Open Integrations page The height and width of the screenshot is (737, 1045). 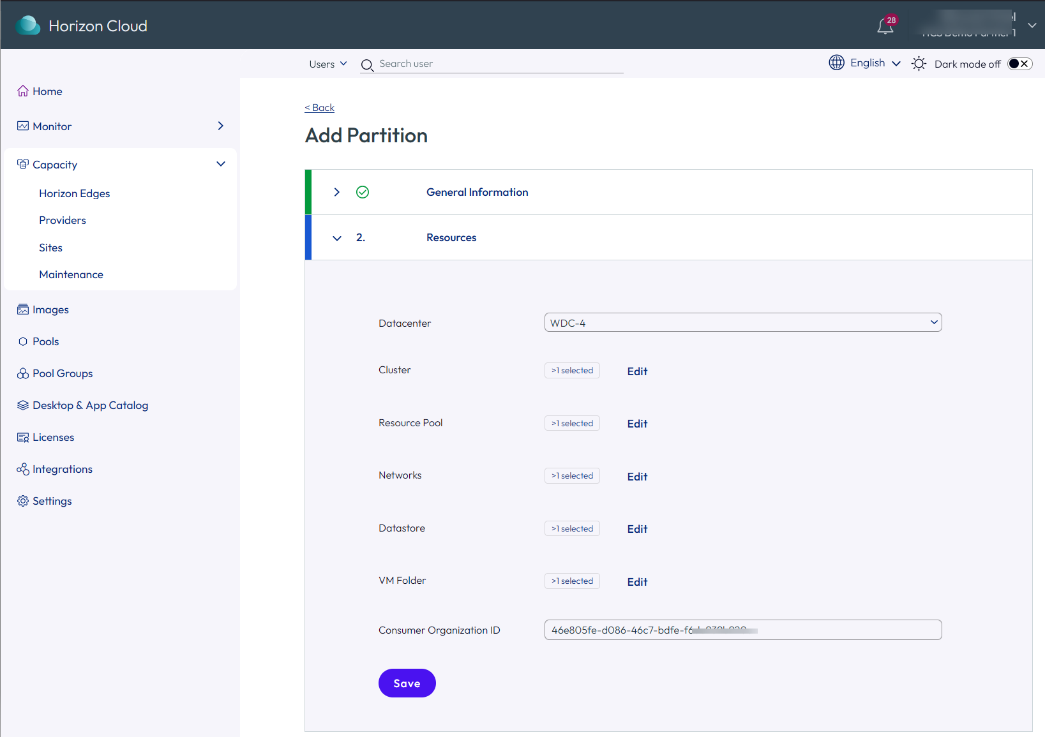[63, 469]
